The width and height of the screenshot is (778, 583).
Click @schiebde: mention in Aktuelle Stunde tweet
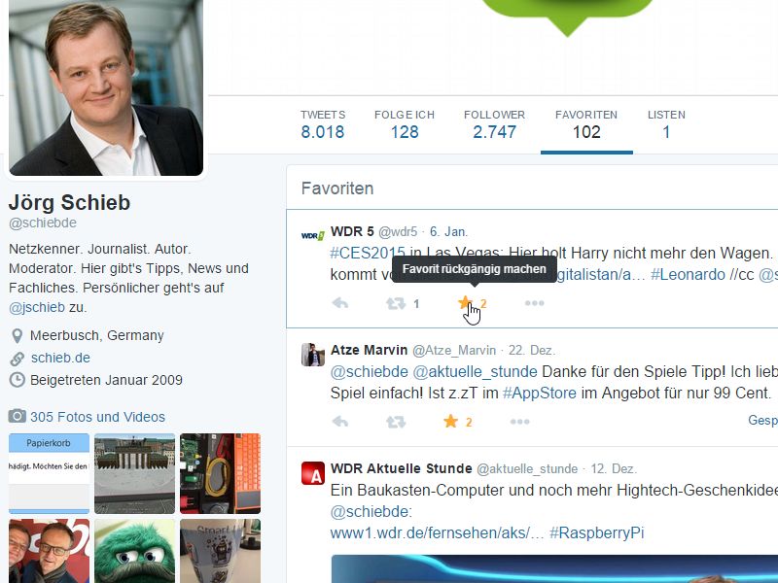click(x=371, y=512)
